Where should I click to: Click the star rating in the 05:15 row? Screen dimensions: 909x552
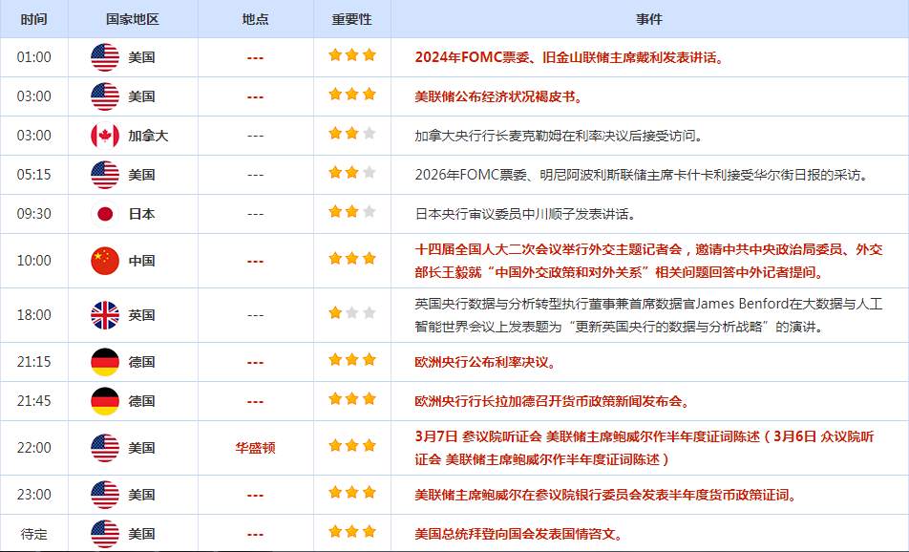[x=352, y=172]
